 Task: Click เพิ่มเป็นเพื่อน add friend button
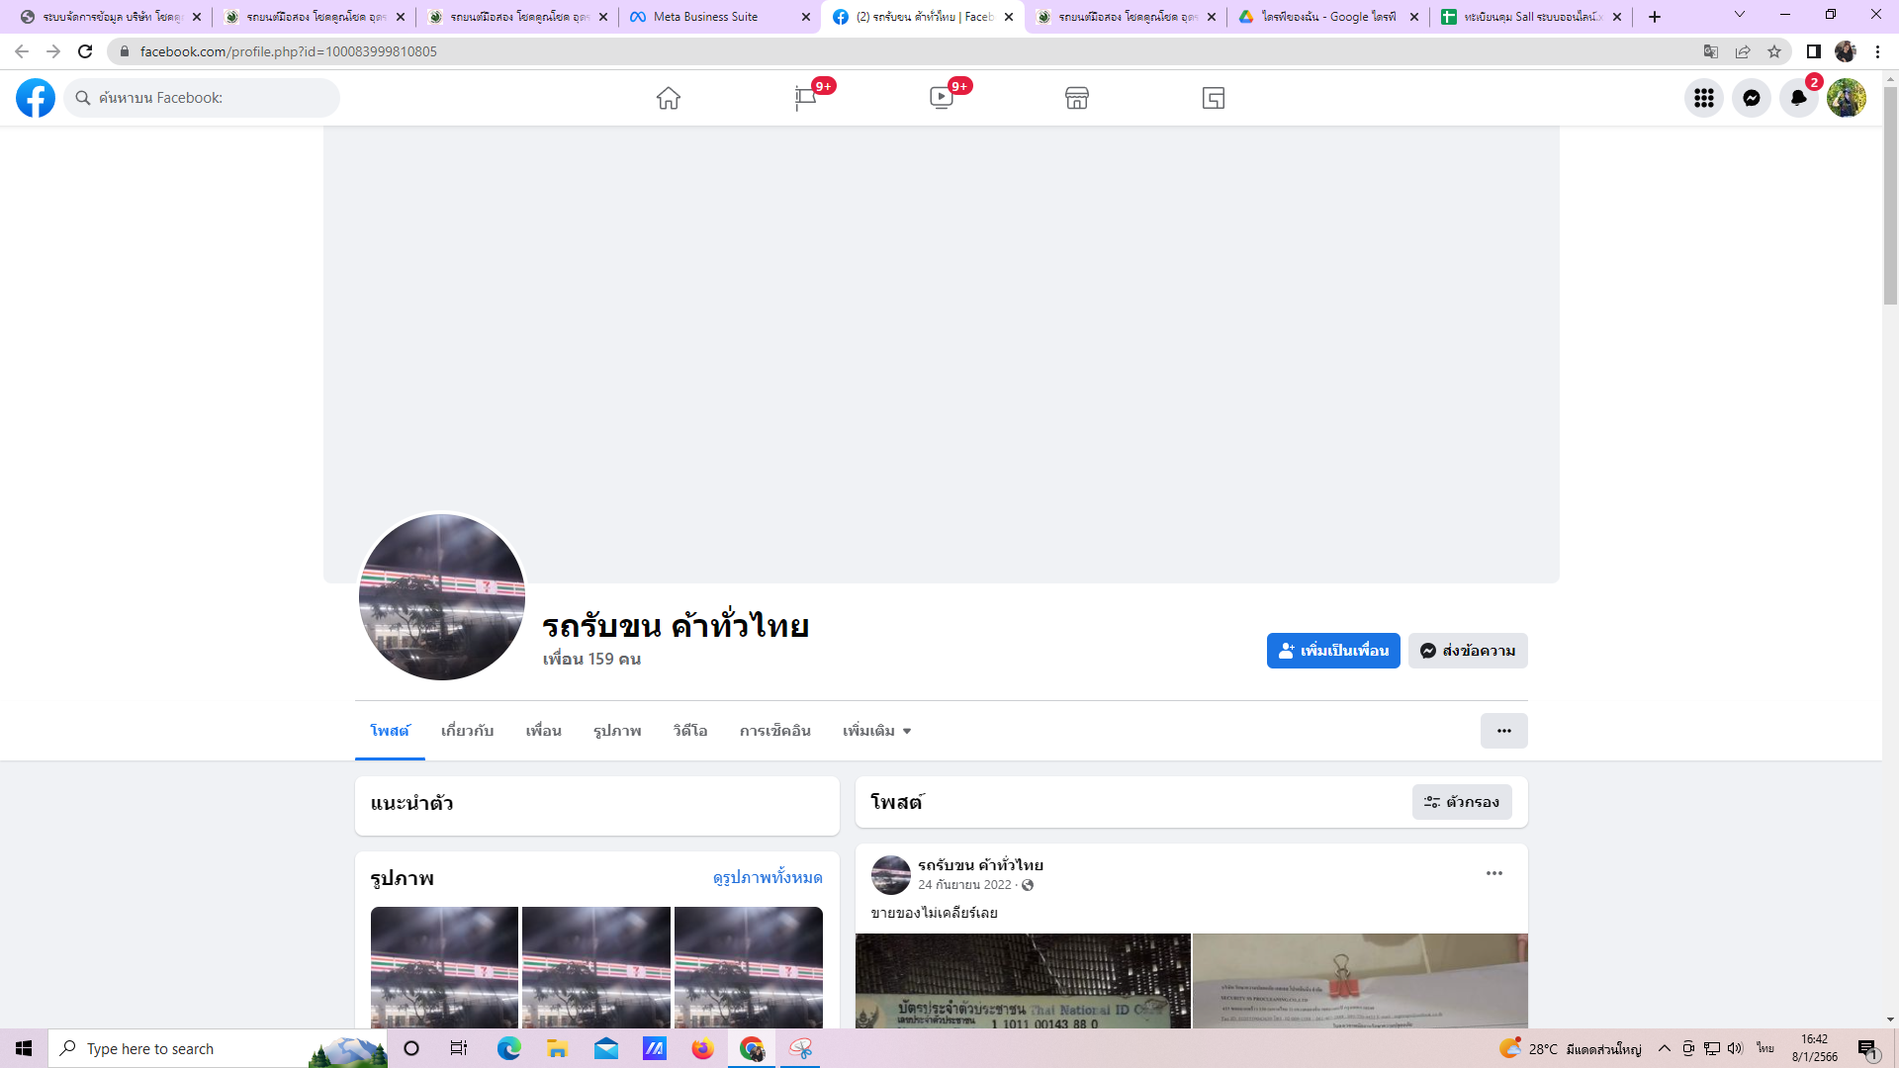[x=1332, y=651]
